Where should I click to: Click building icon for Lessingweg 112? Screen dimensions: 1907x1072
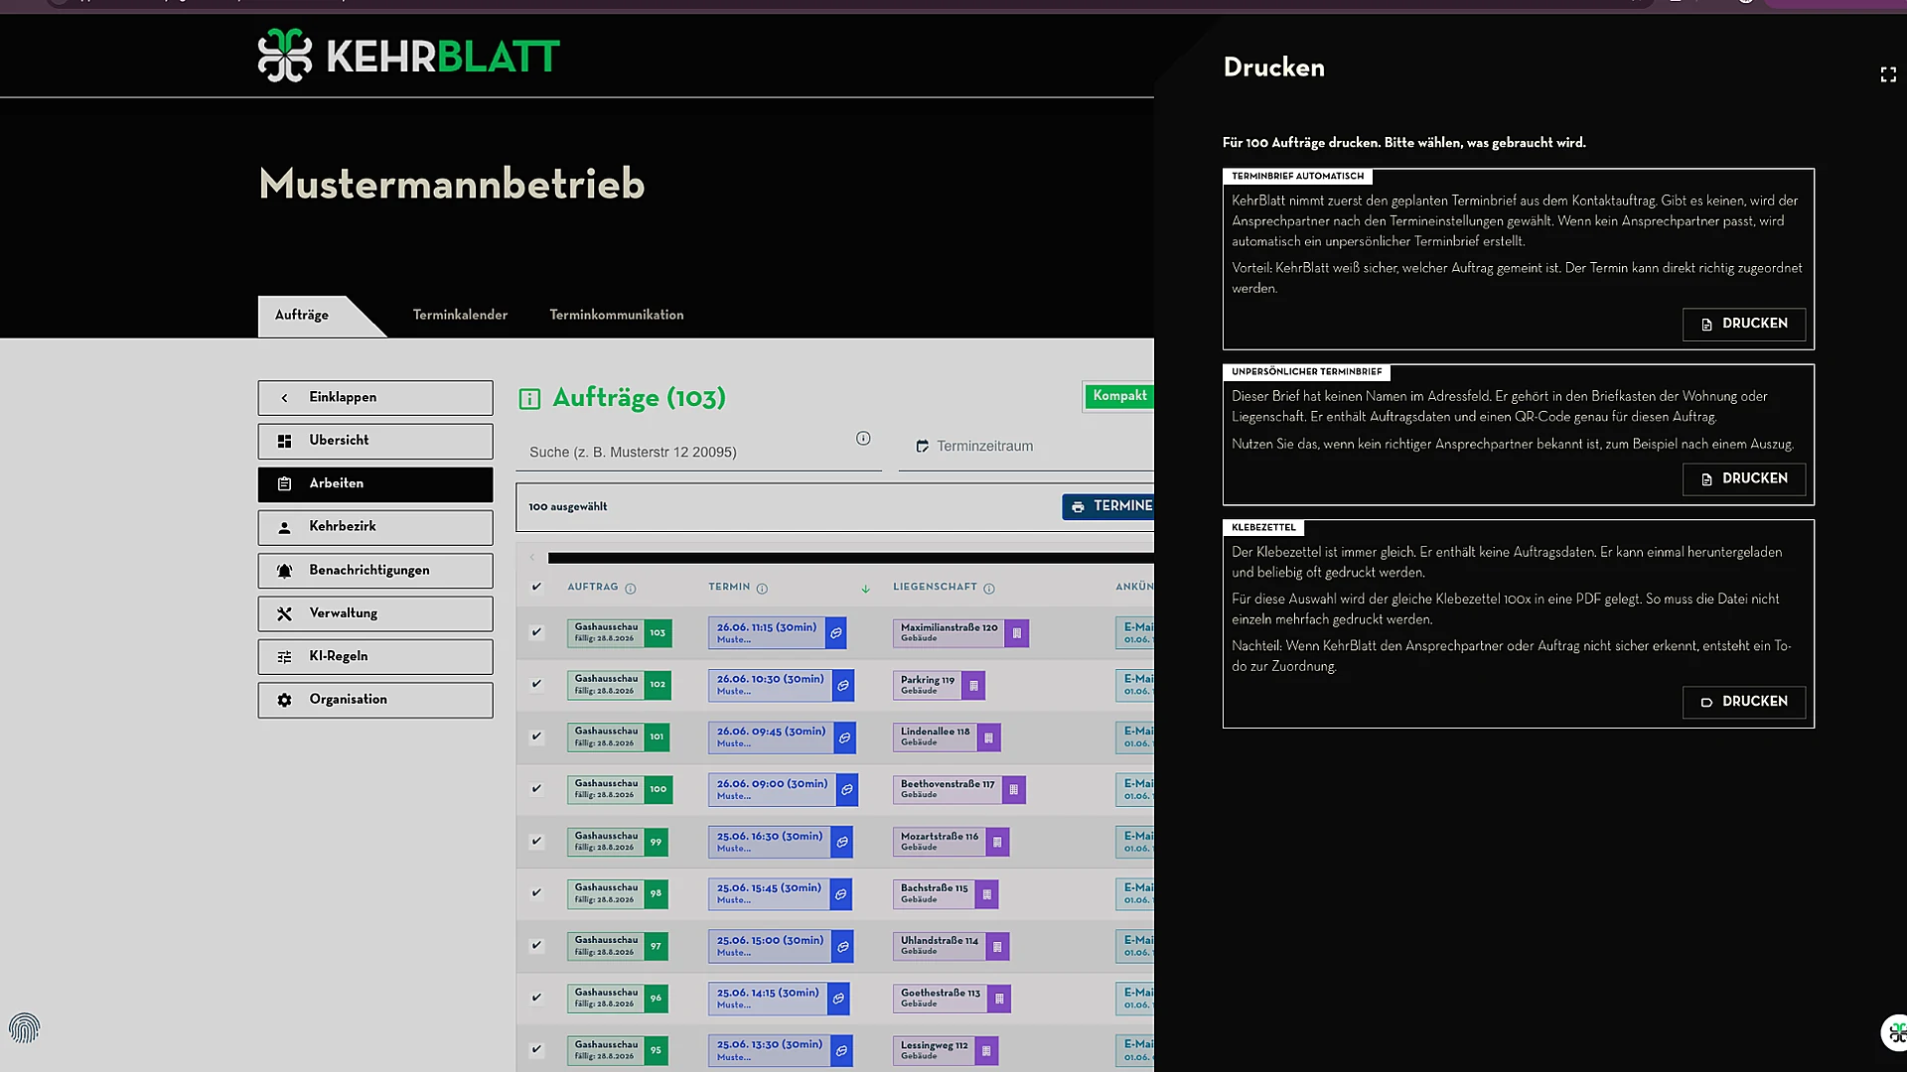click(986, 1050)
